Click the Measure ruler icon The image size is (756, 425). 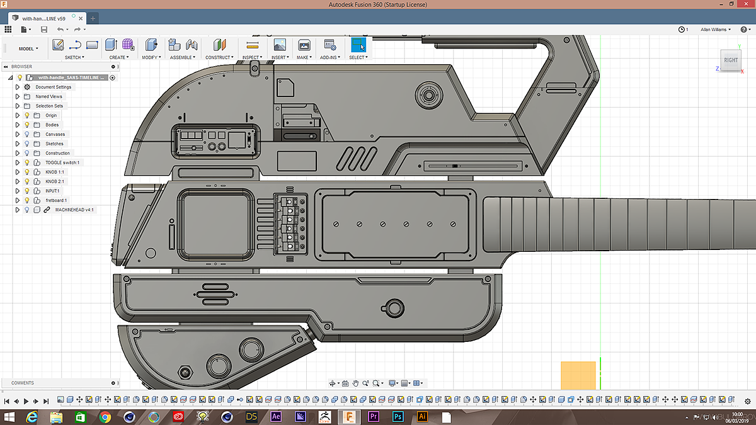pos(252,45)
